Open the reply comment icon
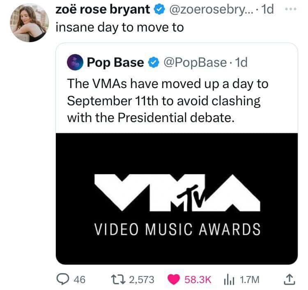The width and height of the screenshot is (308, 290). coord(63,279)
